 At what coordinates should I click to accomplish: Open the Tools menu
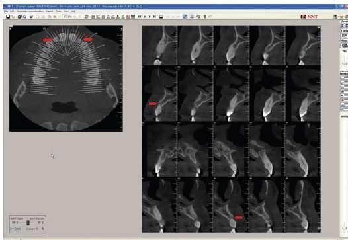58,11
